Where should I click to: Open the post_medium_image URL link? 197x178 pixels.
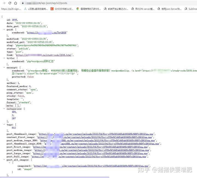tap(92, 150)
